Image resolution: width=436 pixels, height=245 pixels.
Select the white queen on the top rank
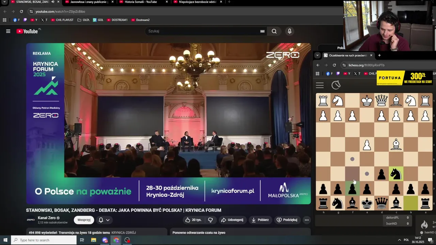(x=381, y=101)
